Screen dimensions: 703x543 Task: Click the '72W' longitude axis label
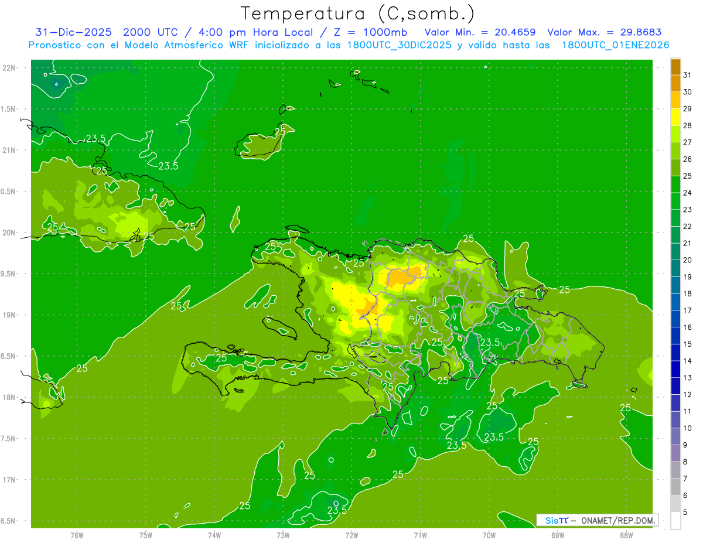pos(351,535)
